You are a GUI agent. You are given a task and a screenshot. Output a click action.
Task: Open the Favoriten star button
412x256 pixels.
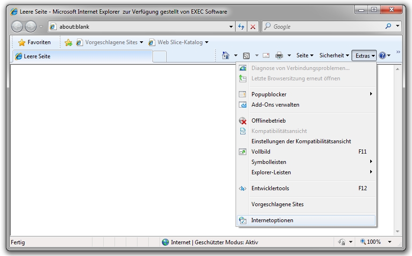coord(34,42)
